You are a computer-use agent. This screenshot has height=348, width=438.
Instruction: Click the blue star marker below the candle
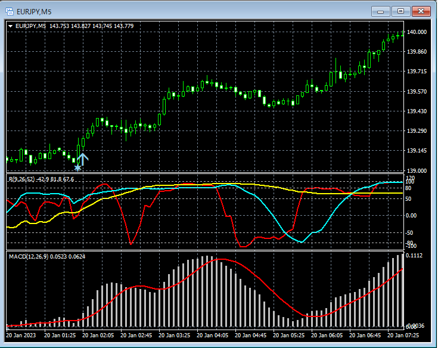[x=77, y=168]
